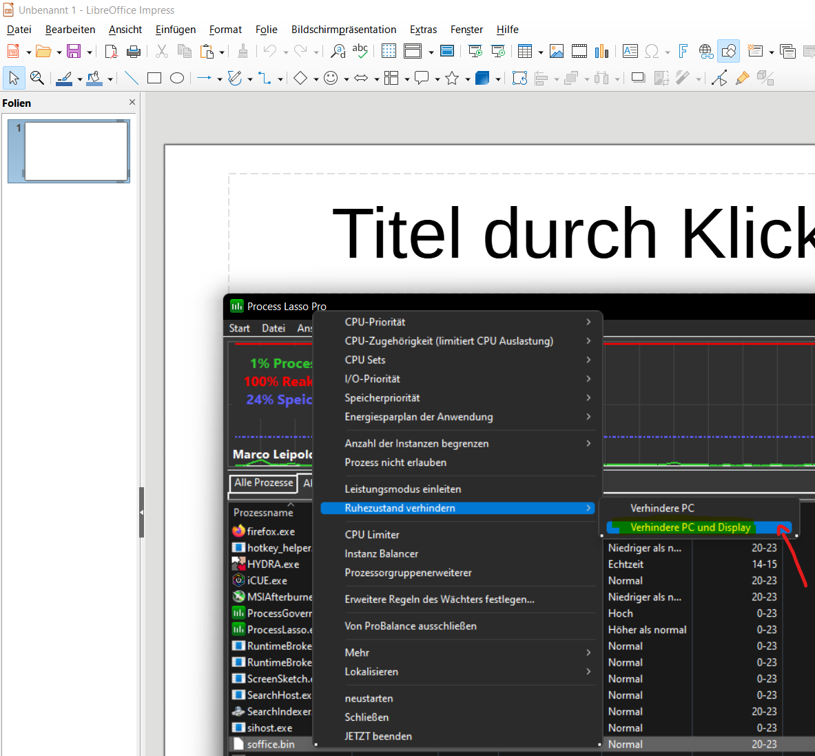This screenshot has width=815, height=756.
Task: Expand the 3D Objects dropdown arrow
Action: (x=497, y=79)
